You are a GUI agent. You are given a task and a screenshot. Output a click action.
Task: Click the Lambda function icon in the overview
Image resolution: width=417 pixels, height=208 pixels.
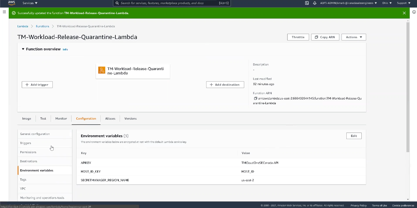tap(102, 70)
